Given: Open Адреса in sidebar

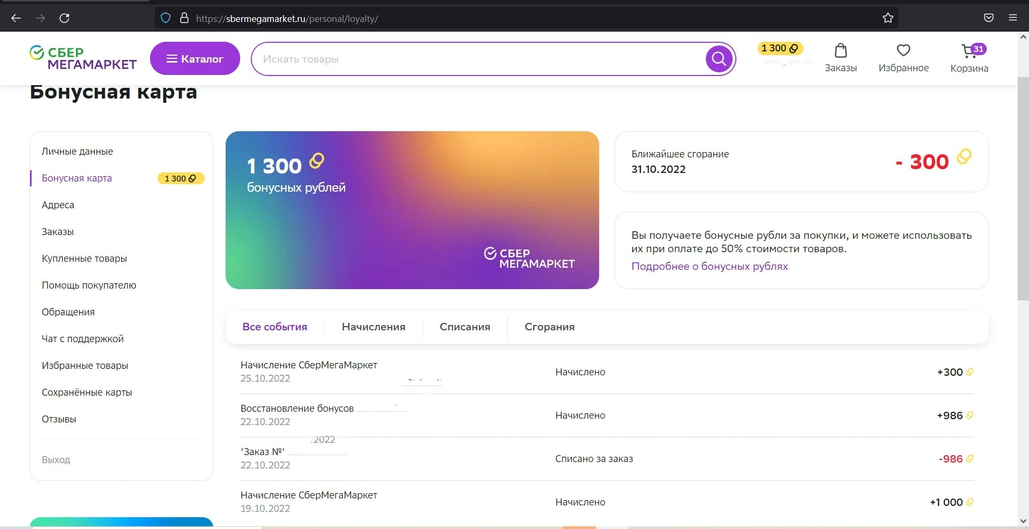Looking at the screenshot, I should pos(58,205).
